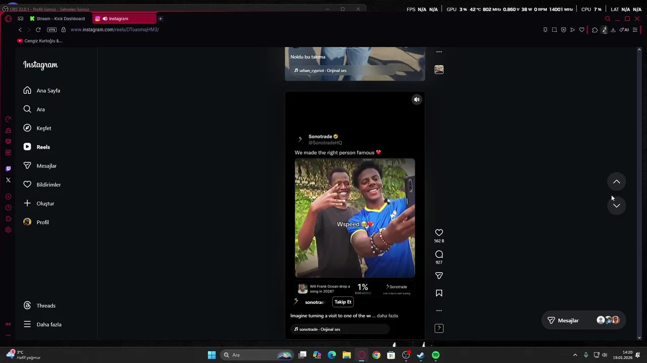647x363 pixels.
Task: Open the sonotrade username under the reel
Action: tap(314, 302)
